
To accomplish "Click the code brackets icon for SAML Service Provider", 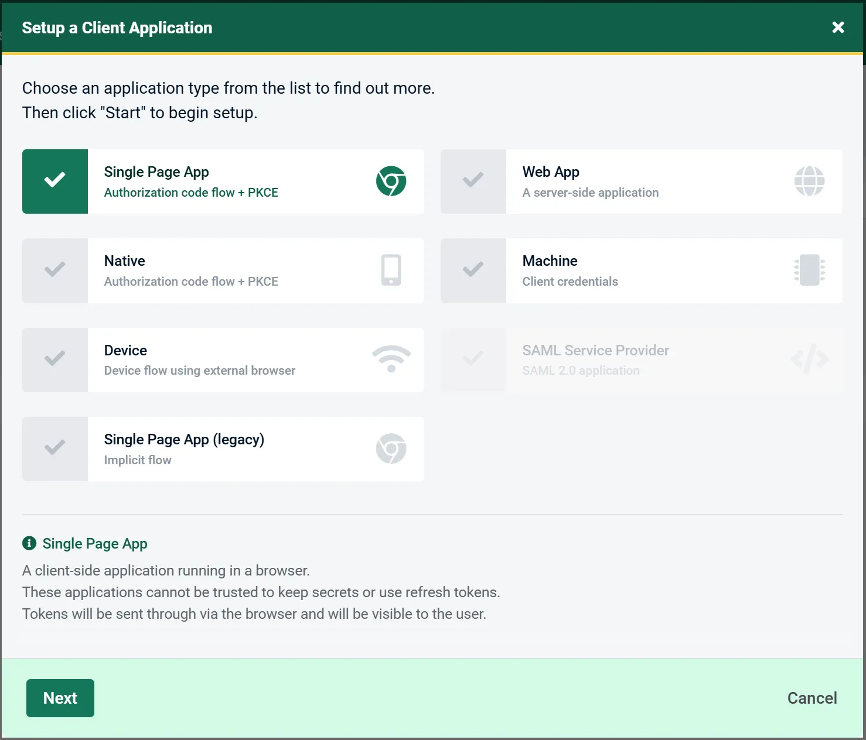I will [x=810, y=359].
